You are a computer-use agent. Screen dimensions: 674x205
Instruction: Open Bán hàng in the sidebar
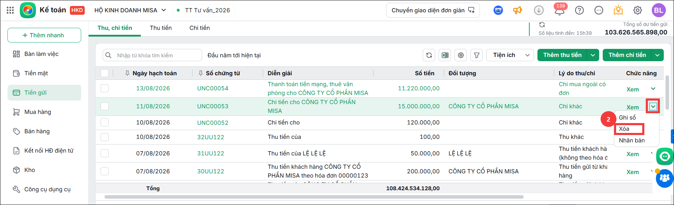click(x=44, y=131)
